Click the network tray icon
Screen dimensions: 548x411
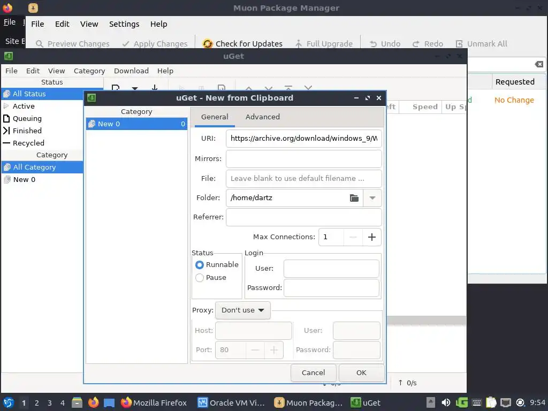coord(505,402)
